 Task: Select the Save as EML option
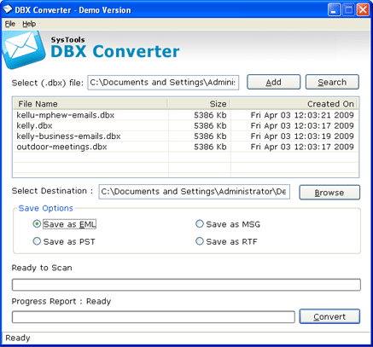[x=64, y=224]
